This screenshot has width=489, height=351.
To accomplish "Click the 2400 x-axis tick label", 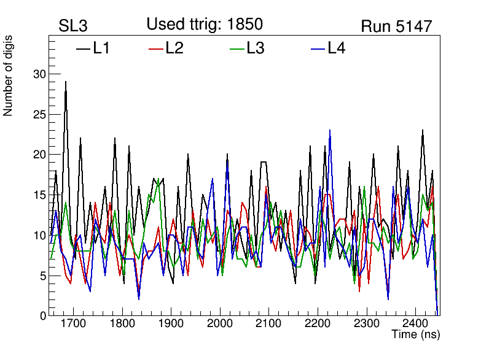I will 415,324.
